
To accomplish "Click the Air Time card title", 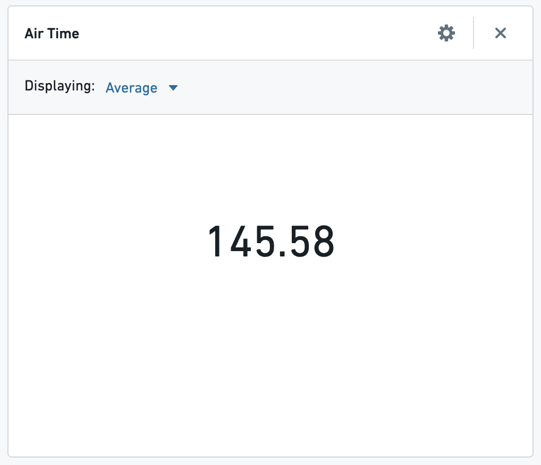I will click(x=52, y=34).
